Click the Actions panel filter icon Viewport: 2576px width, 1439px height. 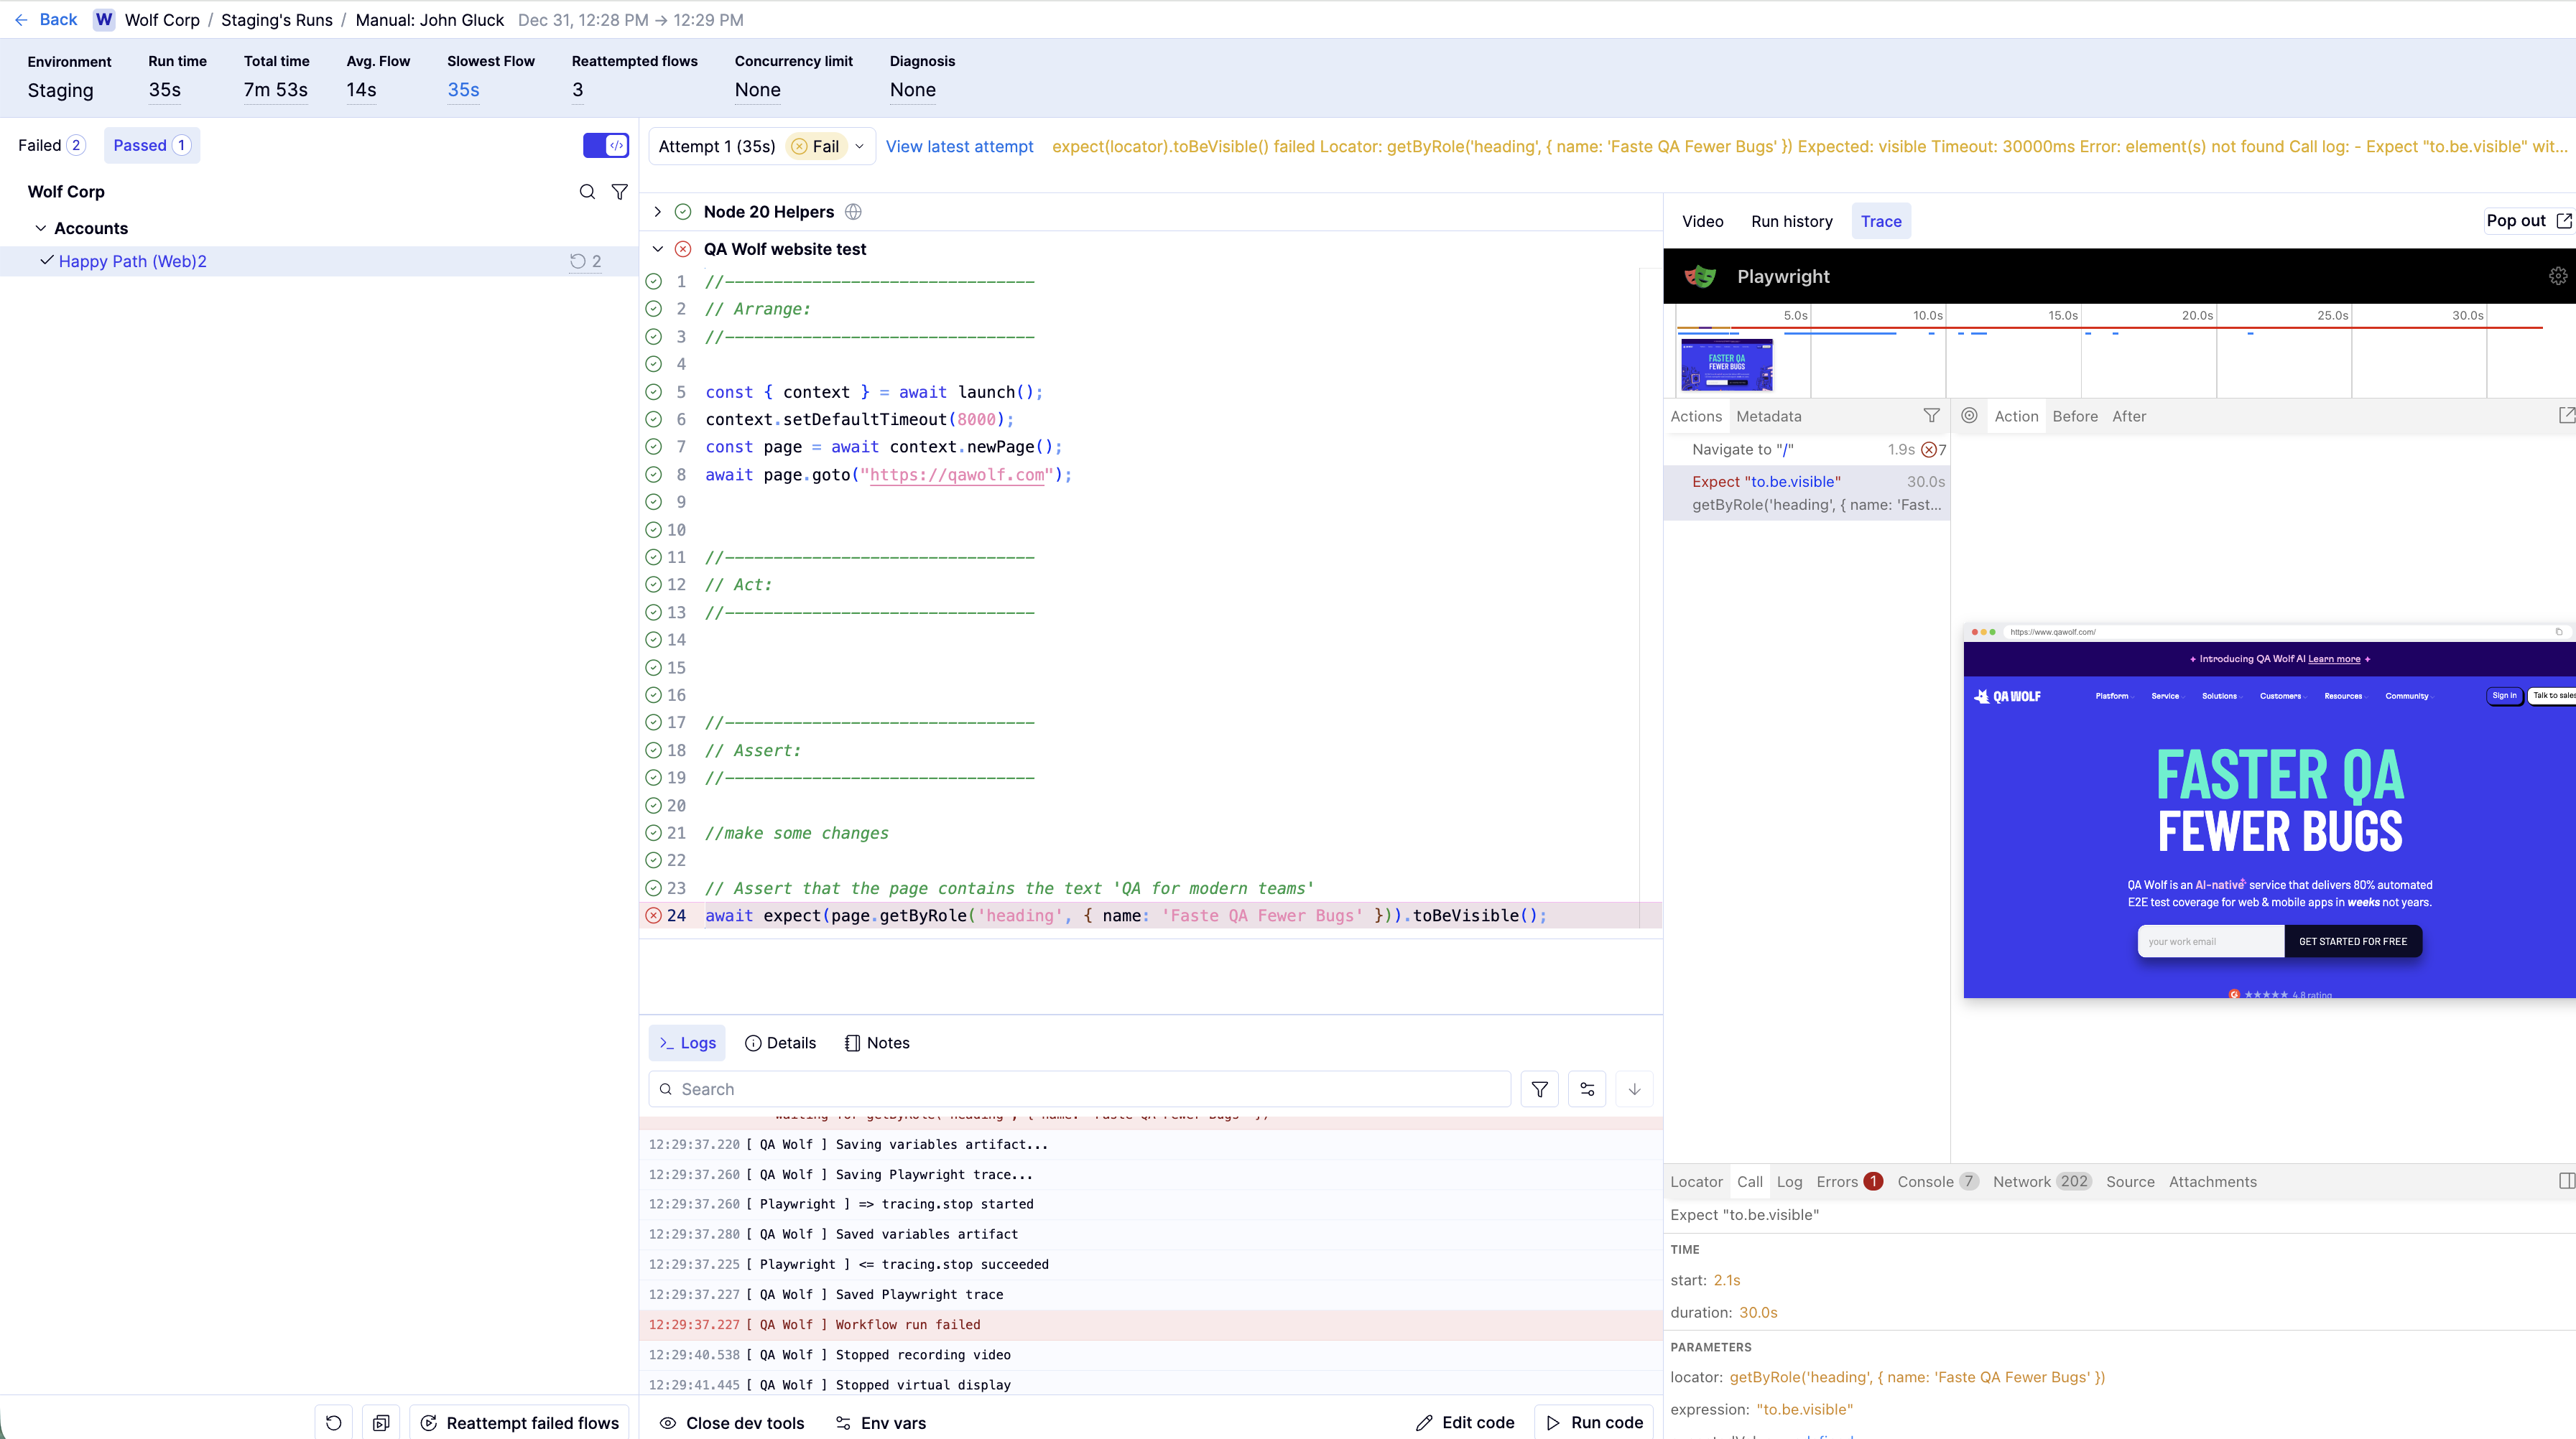(x=1931, y=416)
